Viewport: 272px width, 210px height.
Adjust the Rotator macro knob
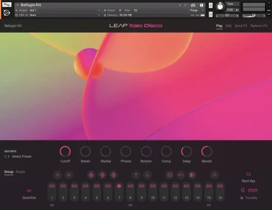[146, 151]
